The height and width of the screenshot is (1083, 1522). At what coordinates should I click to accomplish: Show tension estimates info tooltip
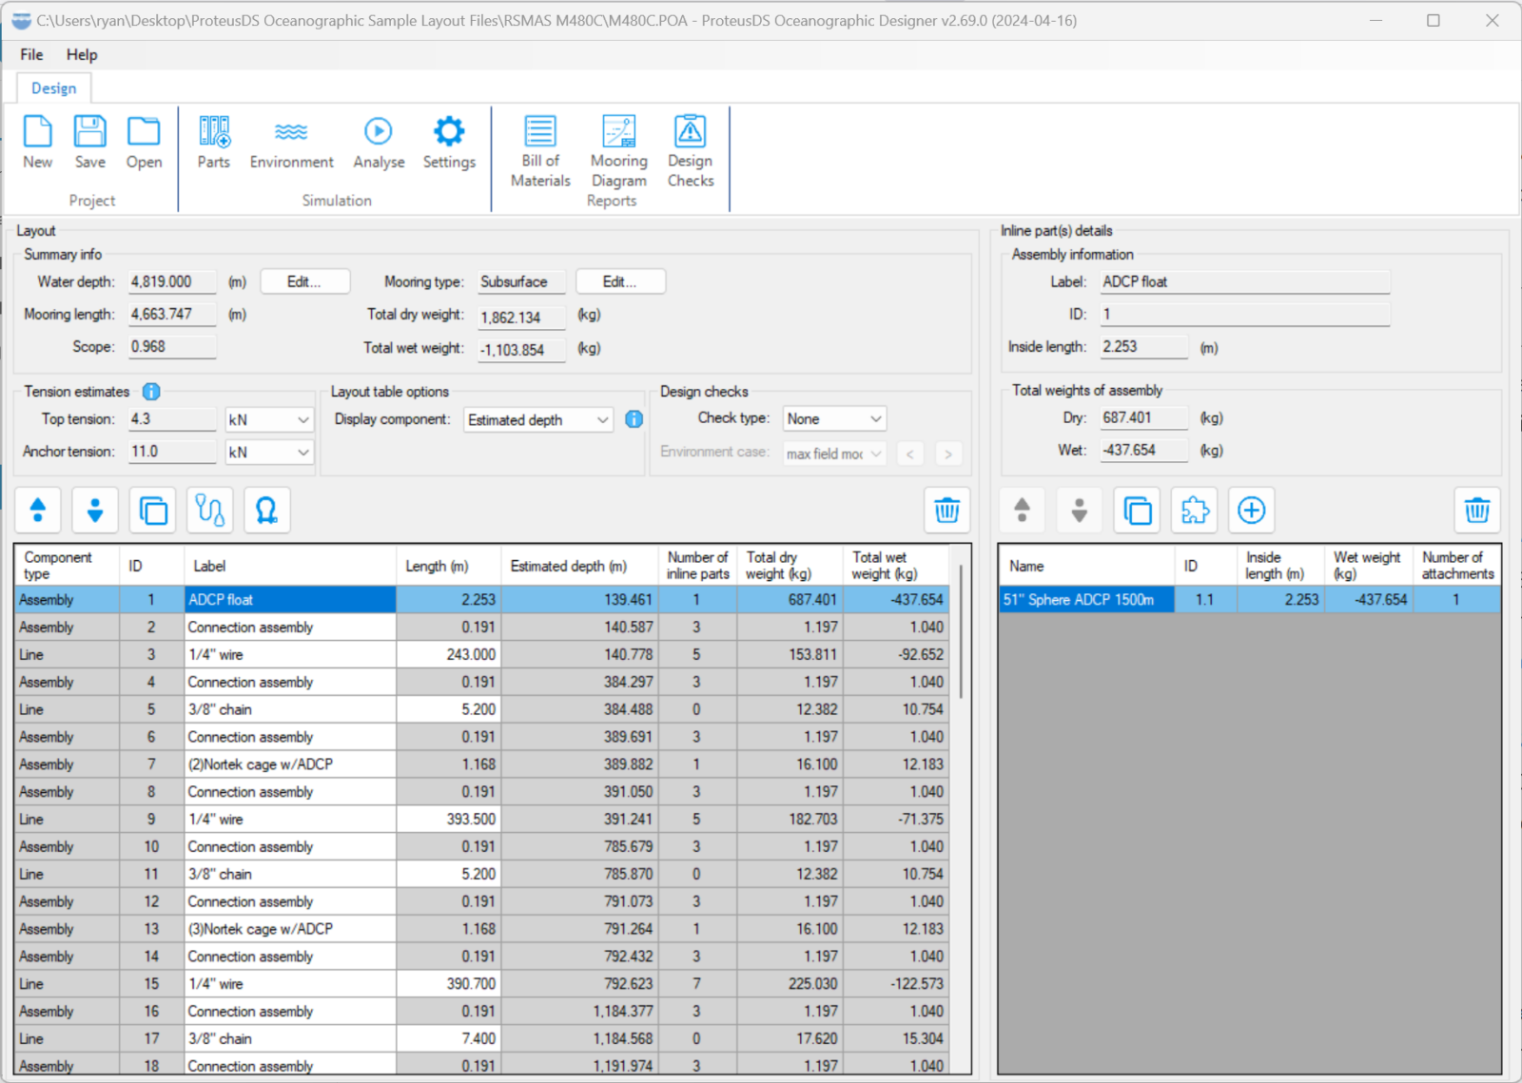coord(151,392)
